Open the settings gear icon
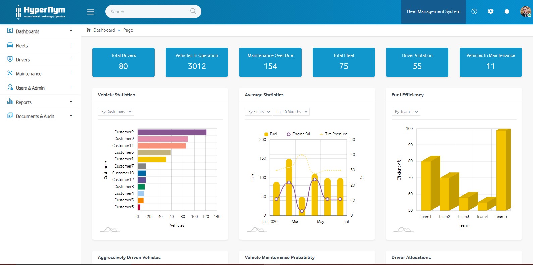 (491, 11)
